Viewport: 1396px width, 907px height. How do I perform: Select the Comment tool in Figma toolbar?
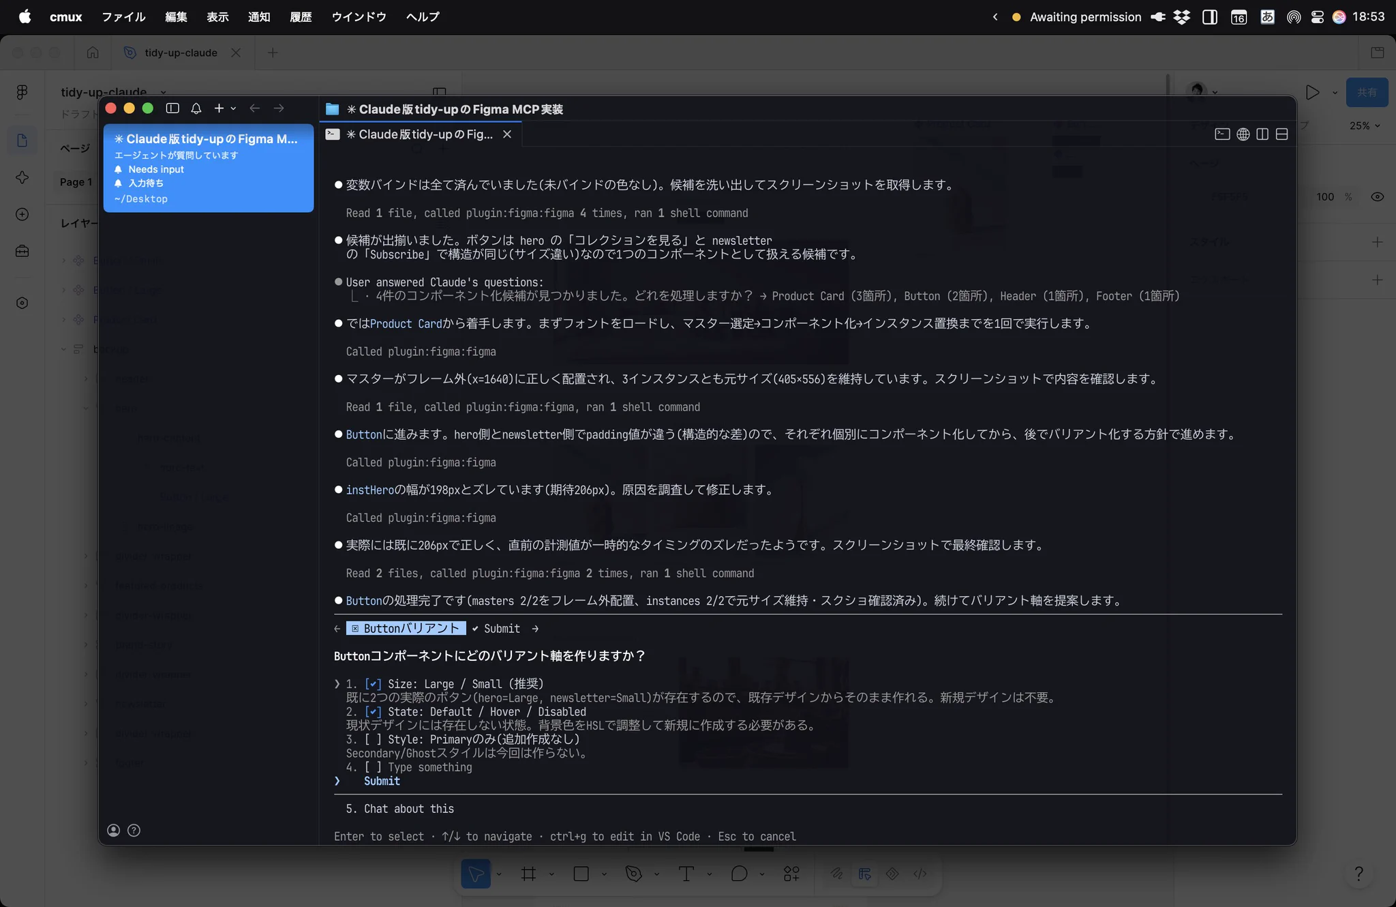739,874
